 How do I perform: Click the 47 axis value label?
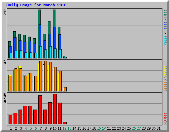5,62
